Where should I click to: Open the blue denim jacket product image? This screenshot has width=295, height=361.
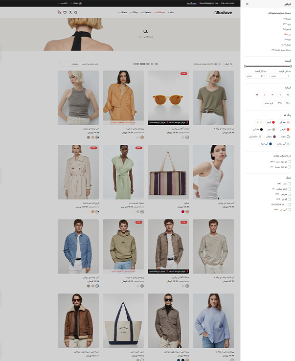tap(78, 247)
